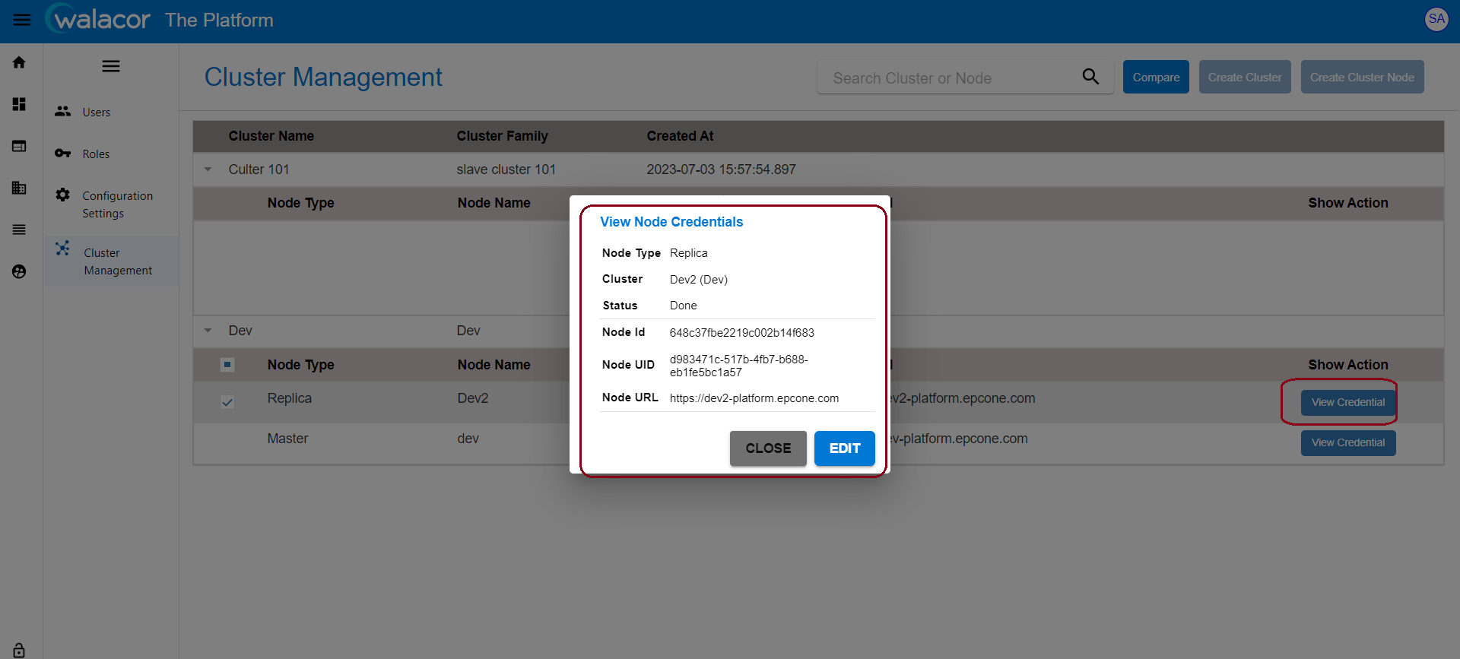Image resolution: width=1460 pixels, height=659 pixels.
Task: Toggle the Dev select-all nodes checkbox
Action: pos(227,365)
